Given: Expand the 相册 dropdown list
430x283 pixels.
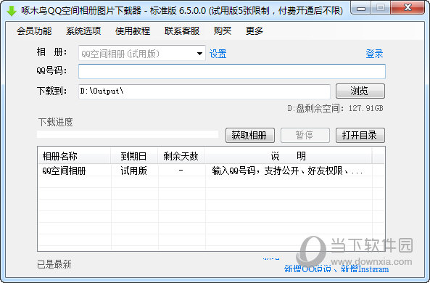Looking at the screenshot, I should (199, 54).
